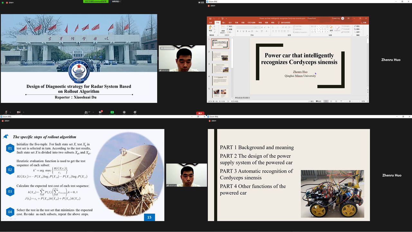Click the notes placeholder under the slide
Image resolution: width=412 pixels, height=232 pixels.
[242, 98]
